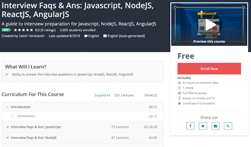Click '73 Lectures' in JavaScript row
Screen dimensions: 251x147
[120, 127]
